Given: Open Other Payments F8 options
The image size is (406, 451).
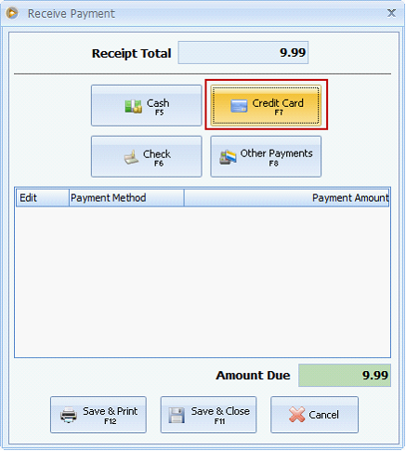Looking at the screenshot, I should 266,156.
